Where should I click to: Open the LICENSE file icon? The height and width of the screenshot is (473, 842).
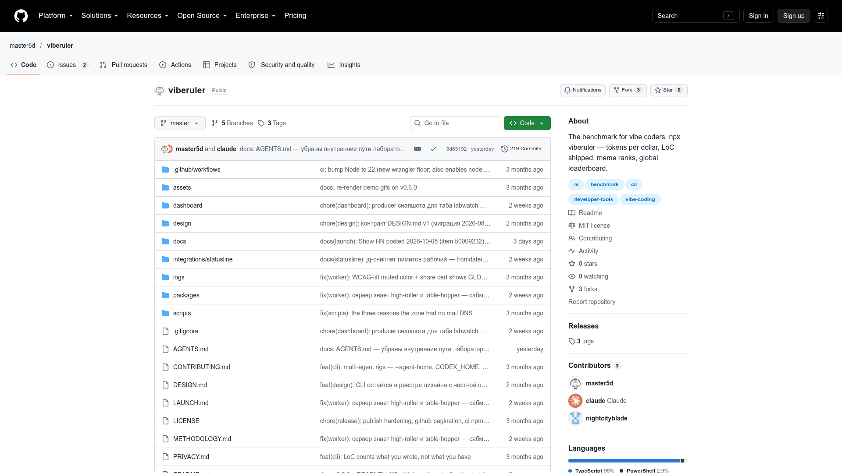click(165, 421)
